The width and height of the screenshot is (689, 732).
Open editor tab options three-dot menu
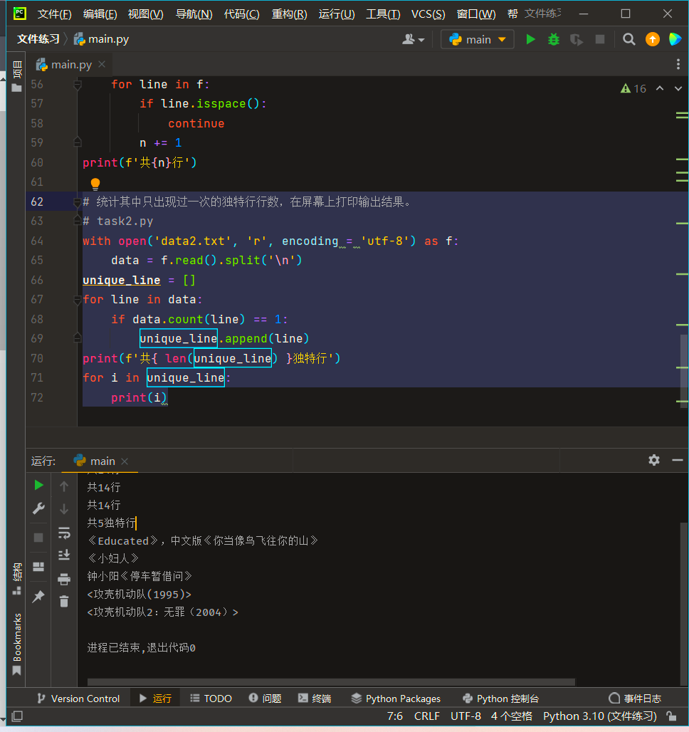[678, 64]
